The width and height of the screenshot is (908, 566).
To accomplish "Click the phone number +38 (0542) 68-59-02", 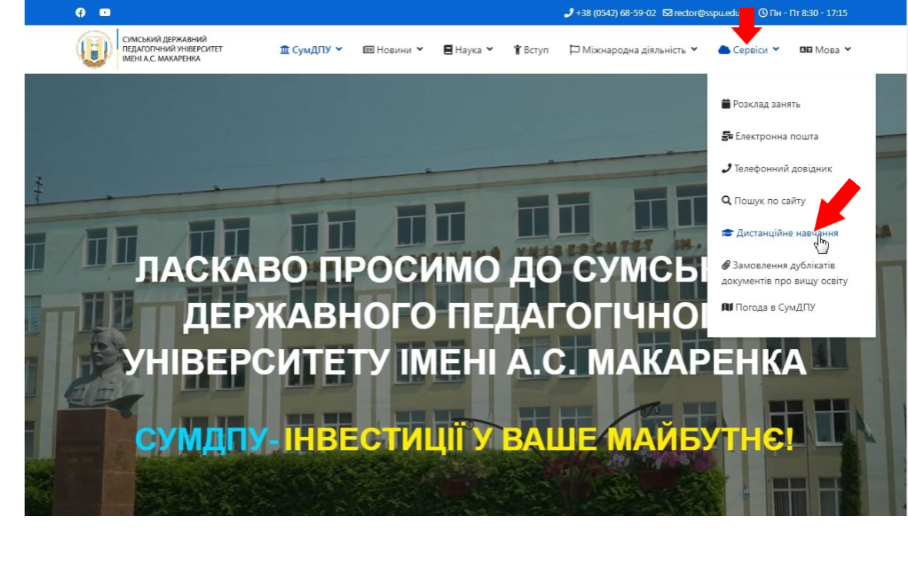I will [616, 13].
